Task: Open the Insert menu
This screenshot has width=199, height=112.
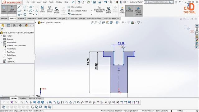Action: point(45,2)
